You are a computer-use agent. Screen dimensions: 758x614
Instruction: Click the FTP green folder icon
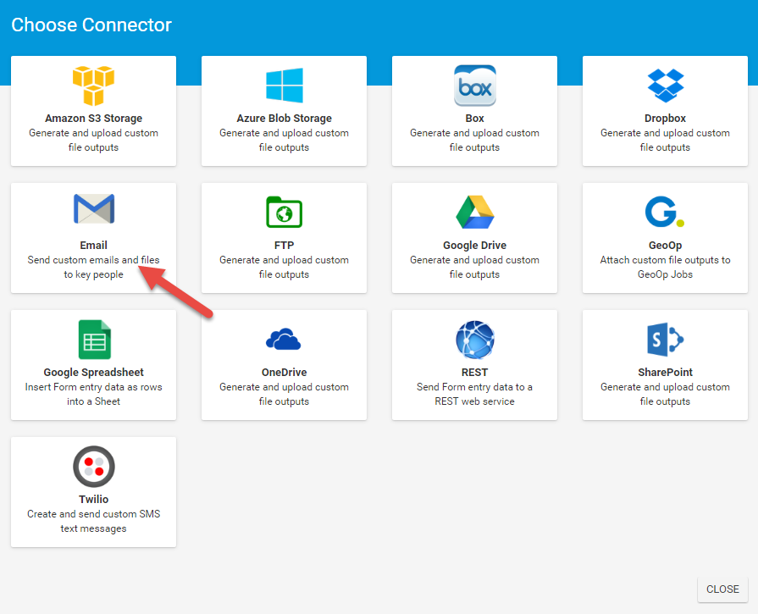click(x=285, y=212)
